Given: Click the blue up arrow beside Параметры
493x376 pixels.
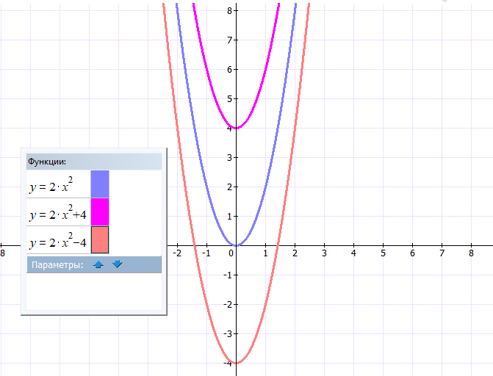Looking at the screenshot, I should click(x=98, y=264).
